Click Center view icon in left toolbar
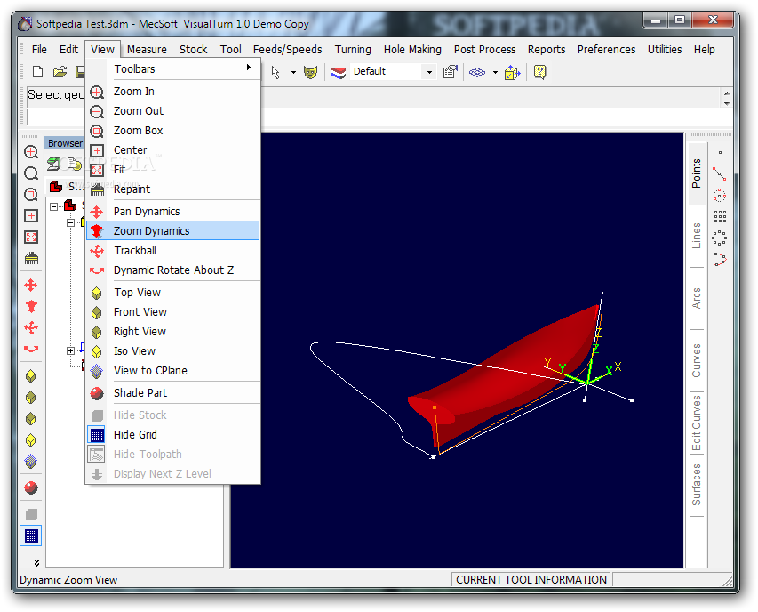 (x=31, y=216)
